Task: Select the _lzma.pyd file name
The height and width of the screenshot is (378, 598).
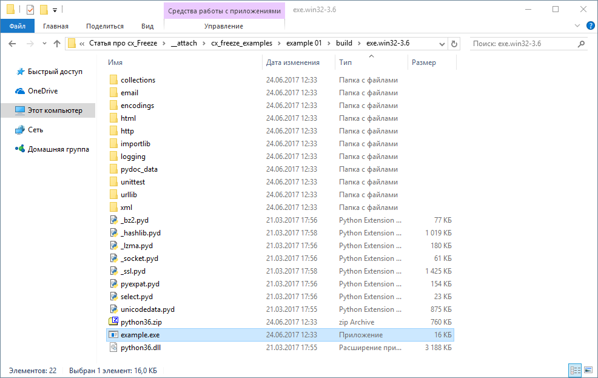Action: pos(136,246)
